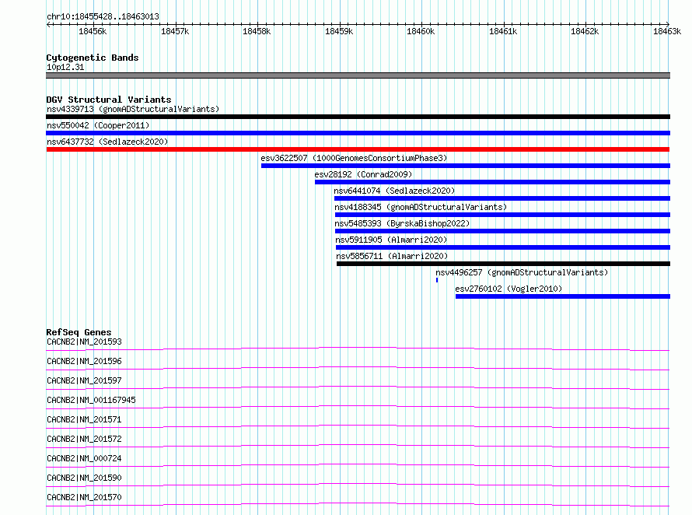Viewport: 692px width, 515px height.
Task: Click the magenta intron line under NM_201572
Action: click(358, 446)
